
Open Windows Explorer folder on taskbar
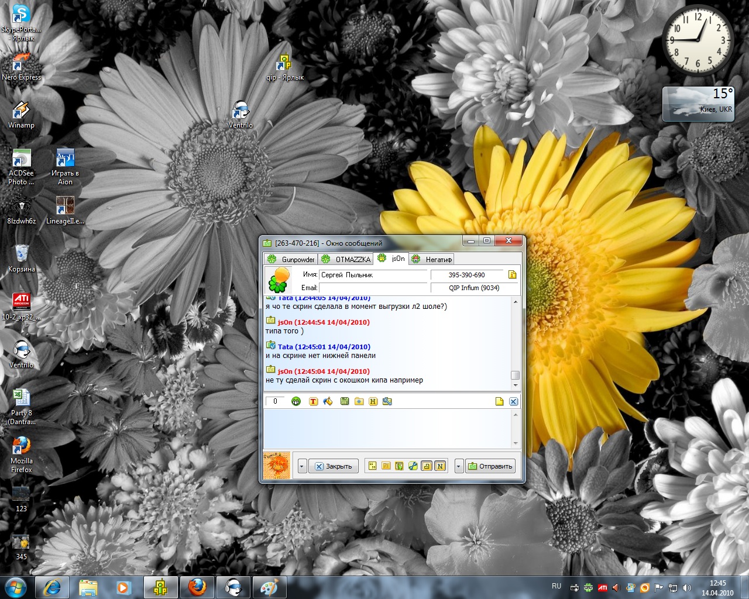tap(88, 587)
